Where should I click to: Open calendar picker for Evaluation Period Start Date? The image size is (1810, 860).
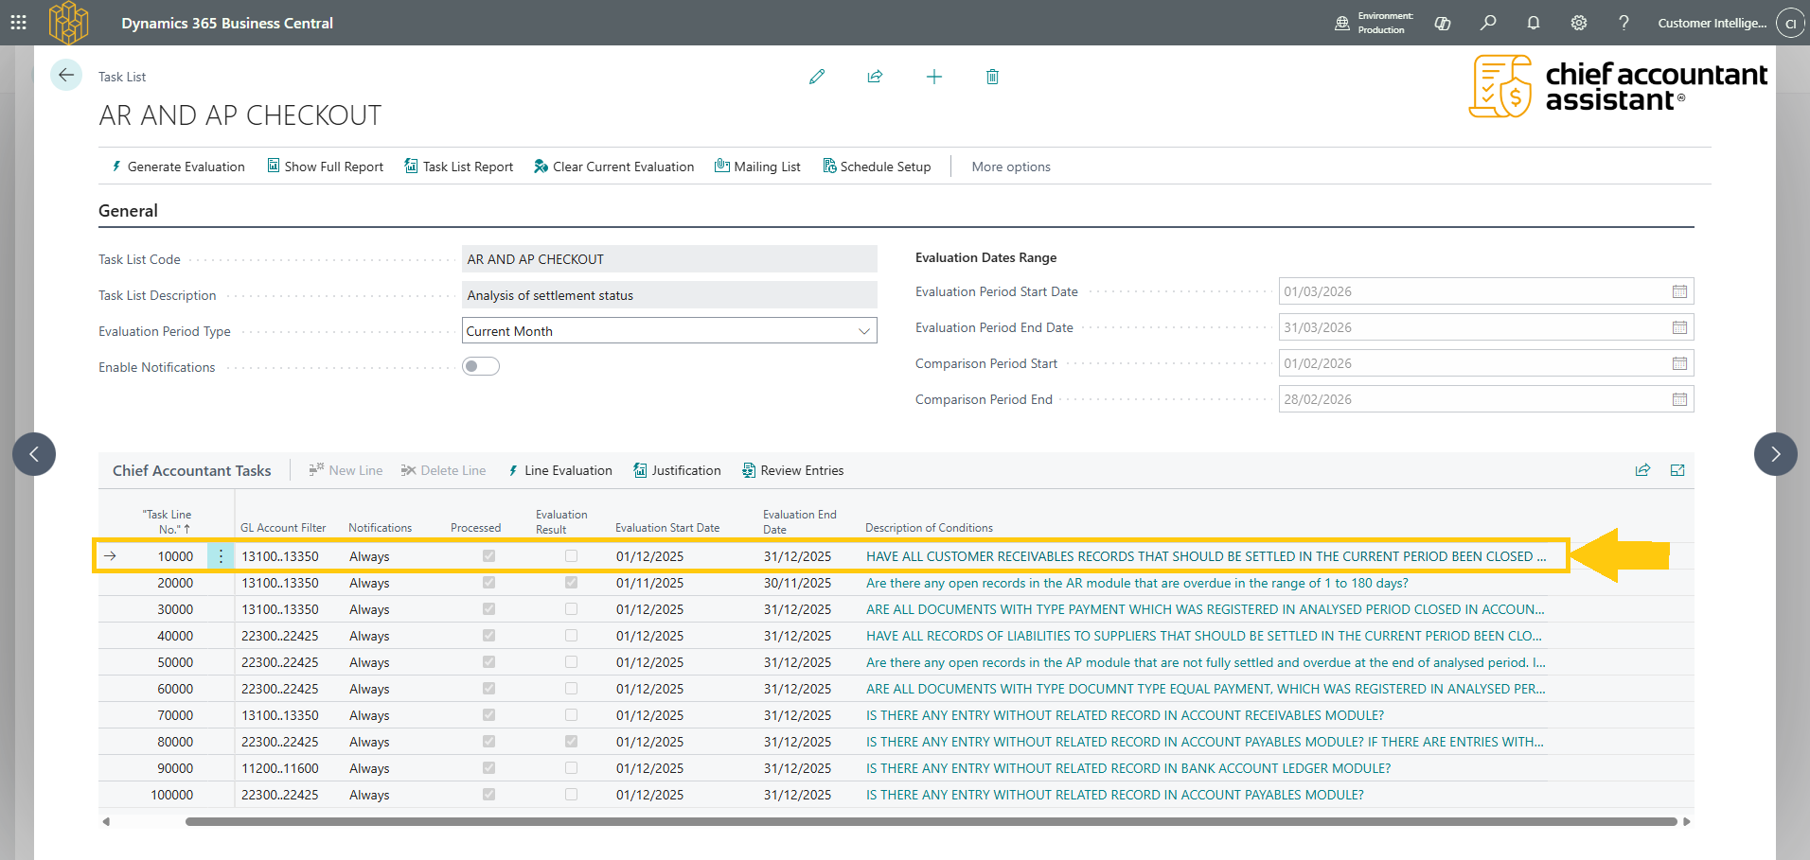coord(1679,291)
